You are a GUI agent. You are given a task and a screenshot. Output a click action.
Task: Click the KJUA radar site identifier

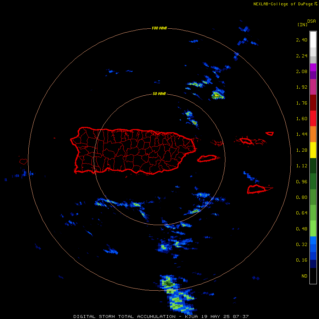(192, 317)
